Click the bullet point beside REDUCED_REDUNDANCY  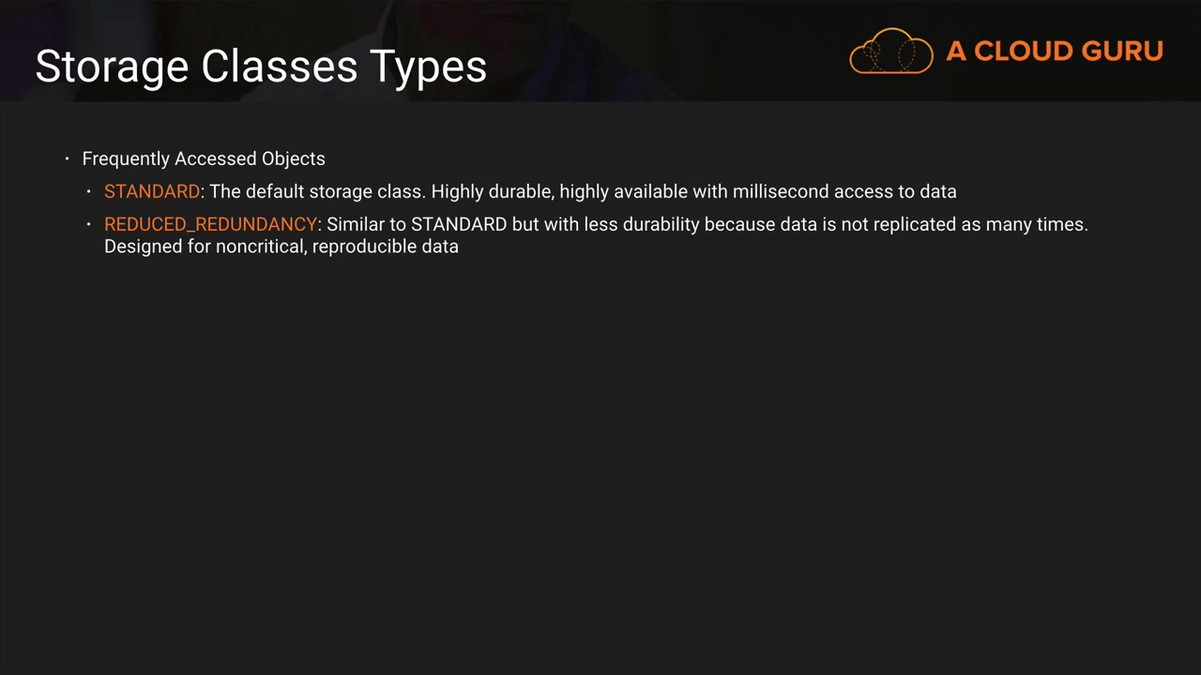tap(89, 224)
